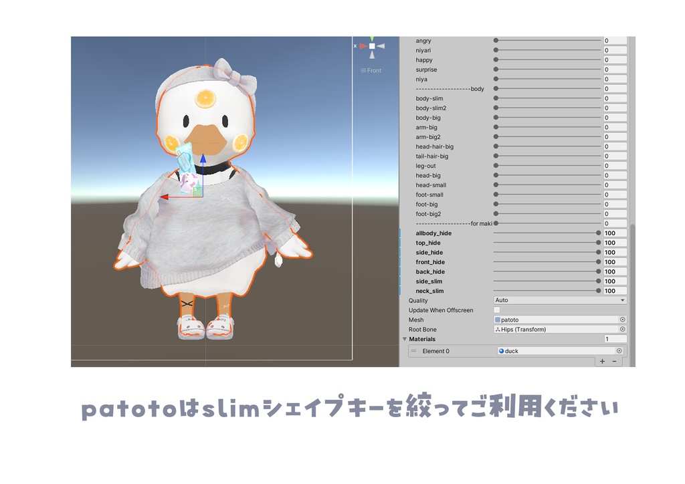685x484 pixels.
Task: Open the Front view menu via the hamburger icon
Action: point(362,70)
